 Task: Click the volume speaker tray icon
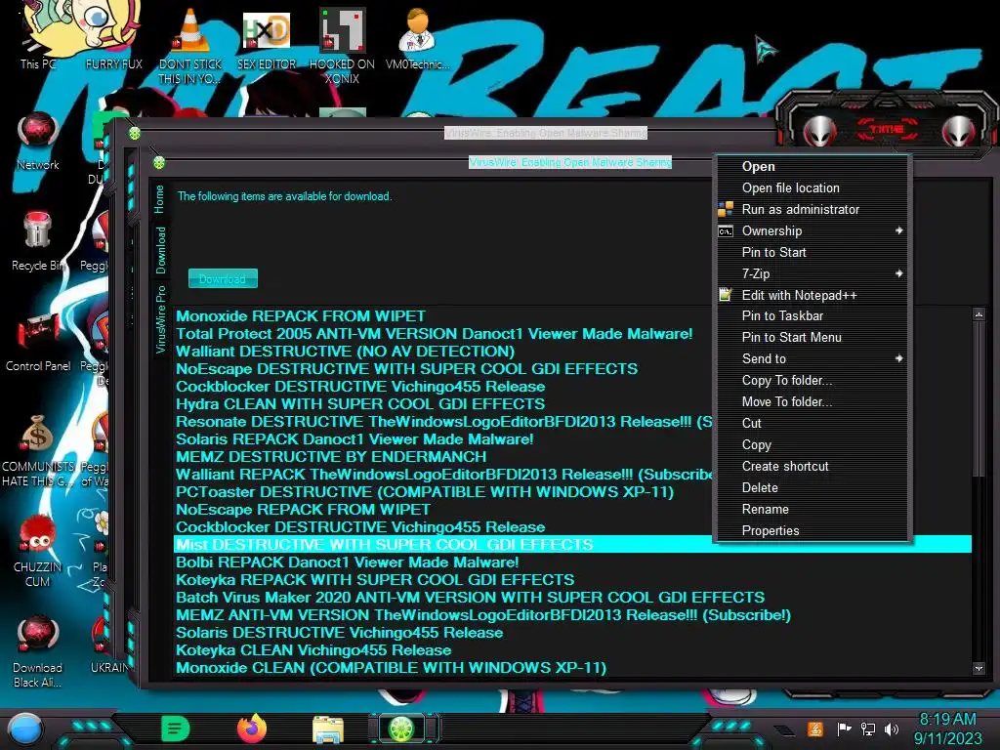[892, 729]
